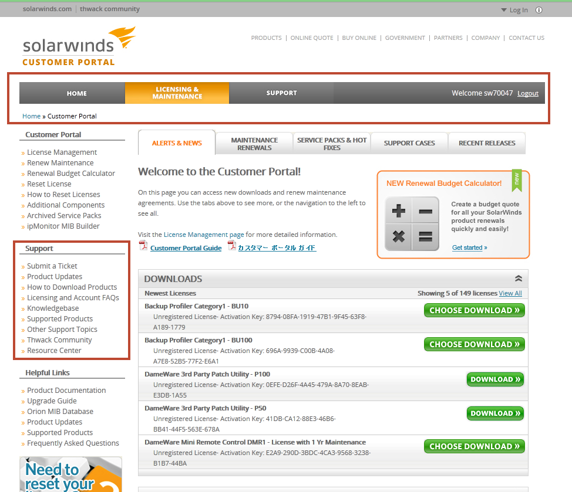Open the HOME navigation menu
Viewport: 572px width, 492px height.
click(76, 93)
